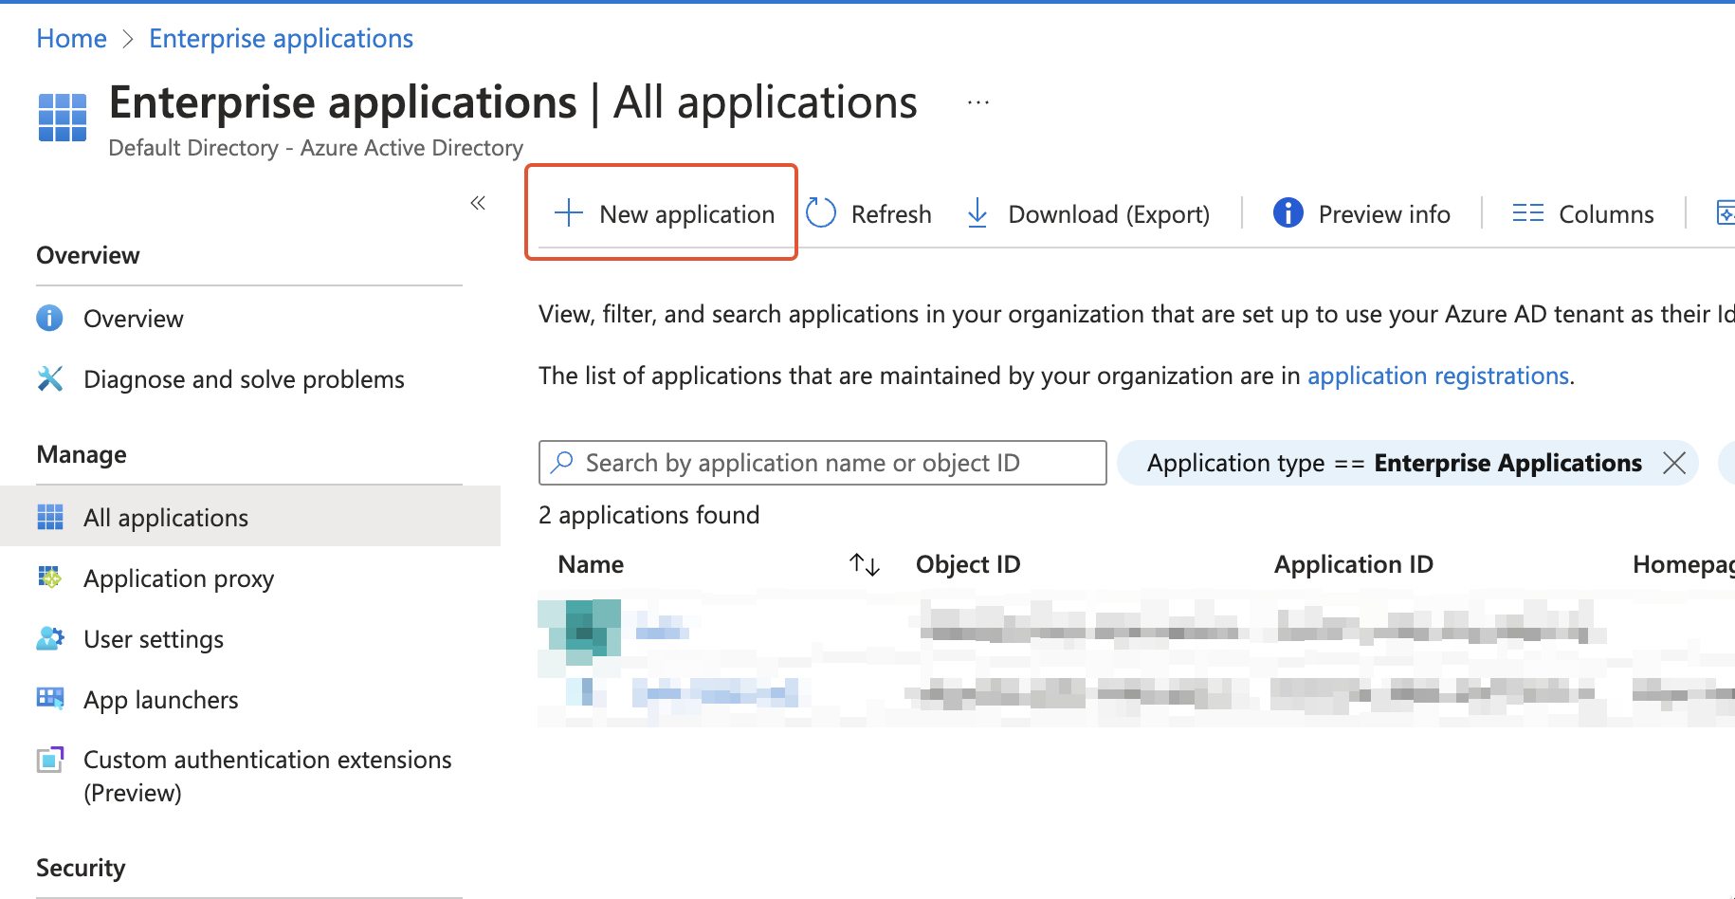Open Diagnose and solve problems
The width and height of the screenshot is (1735, 899).
coord(244,378)
